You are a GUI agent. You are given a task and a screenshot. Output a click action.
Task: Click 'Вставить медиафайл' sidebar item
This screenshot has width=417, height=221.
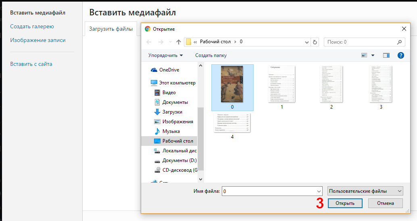pos(38,13)
